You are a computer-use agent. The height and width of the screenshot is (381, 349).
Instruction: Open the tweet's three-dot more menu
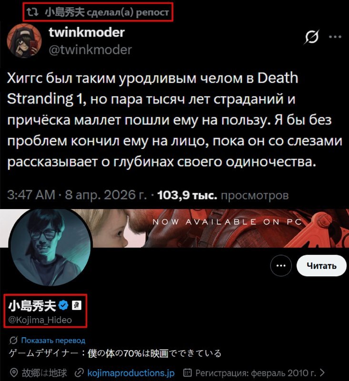[x=335, y=37]
